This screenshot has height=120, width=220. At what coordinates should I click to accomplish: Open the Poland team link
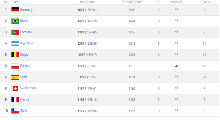[x=25, y=66]
